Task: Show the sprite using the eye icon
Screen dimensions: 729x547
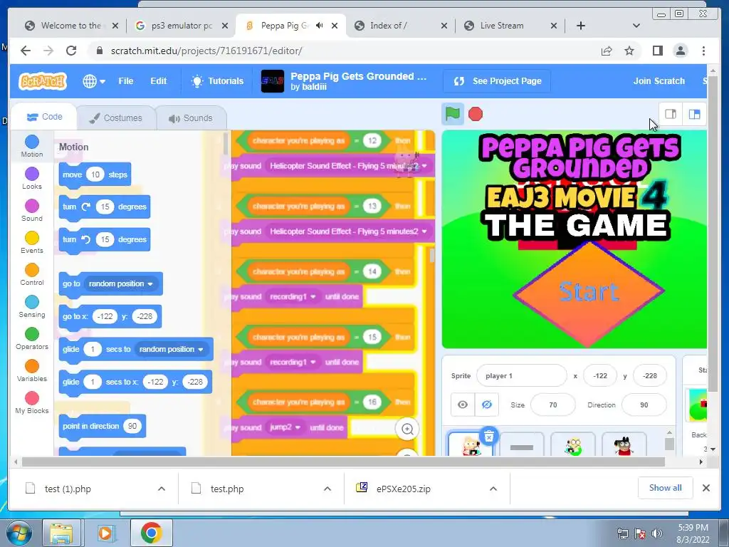Action: [463, 405]
